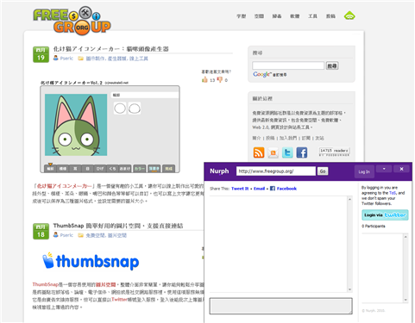Click the thumbs up icon on cat post
The height and width of the screenshot is (323, 415).
pos(204,79)
